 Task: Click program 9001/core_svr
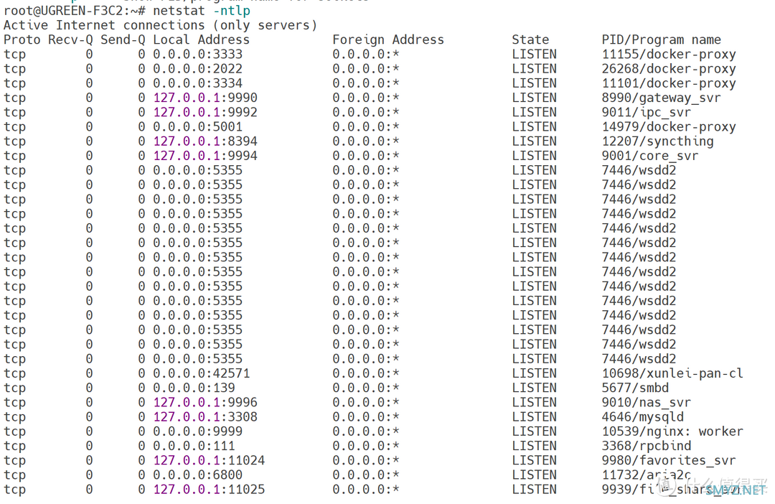pos(650,155)
